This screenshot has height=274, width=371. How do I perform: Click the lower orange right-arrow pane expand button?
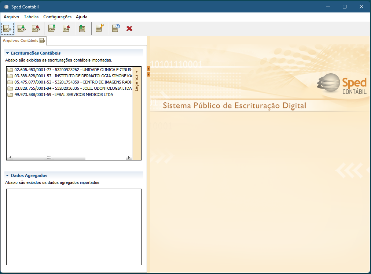148,74
